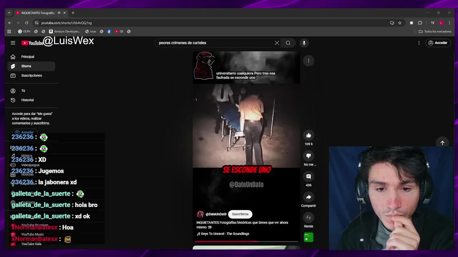
Task: Open Historial in the sidebar
Action: pyautogui.click(x=31, y=100)
